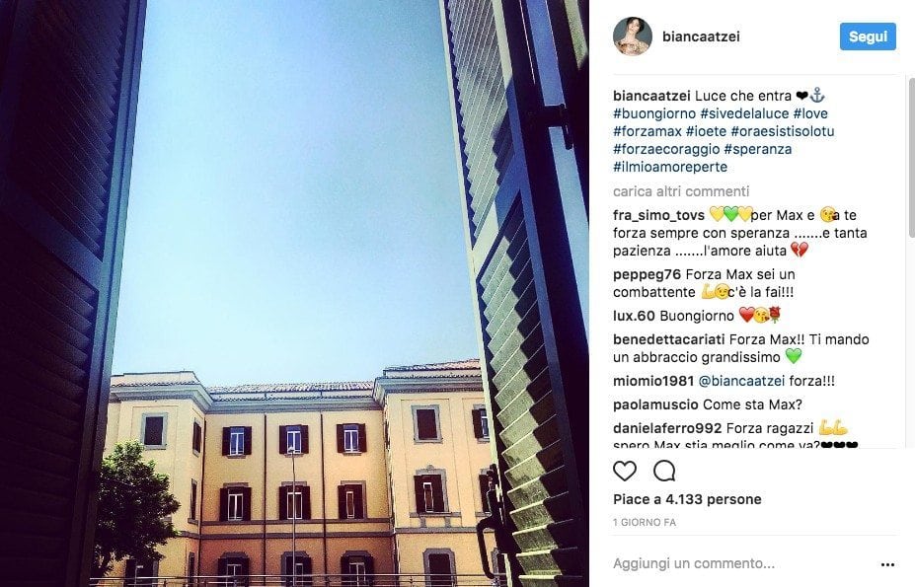Open the #ilmioamoreperte hashtag

(670, 167)
